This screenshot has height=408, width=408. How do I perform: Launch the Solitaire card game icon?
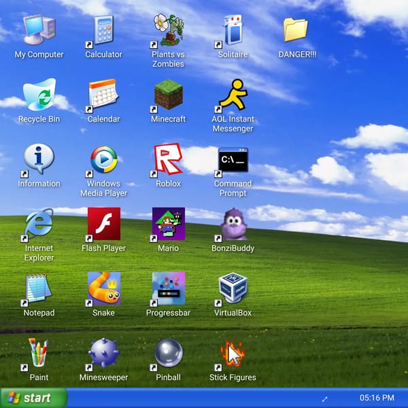(233, 30)
